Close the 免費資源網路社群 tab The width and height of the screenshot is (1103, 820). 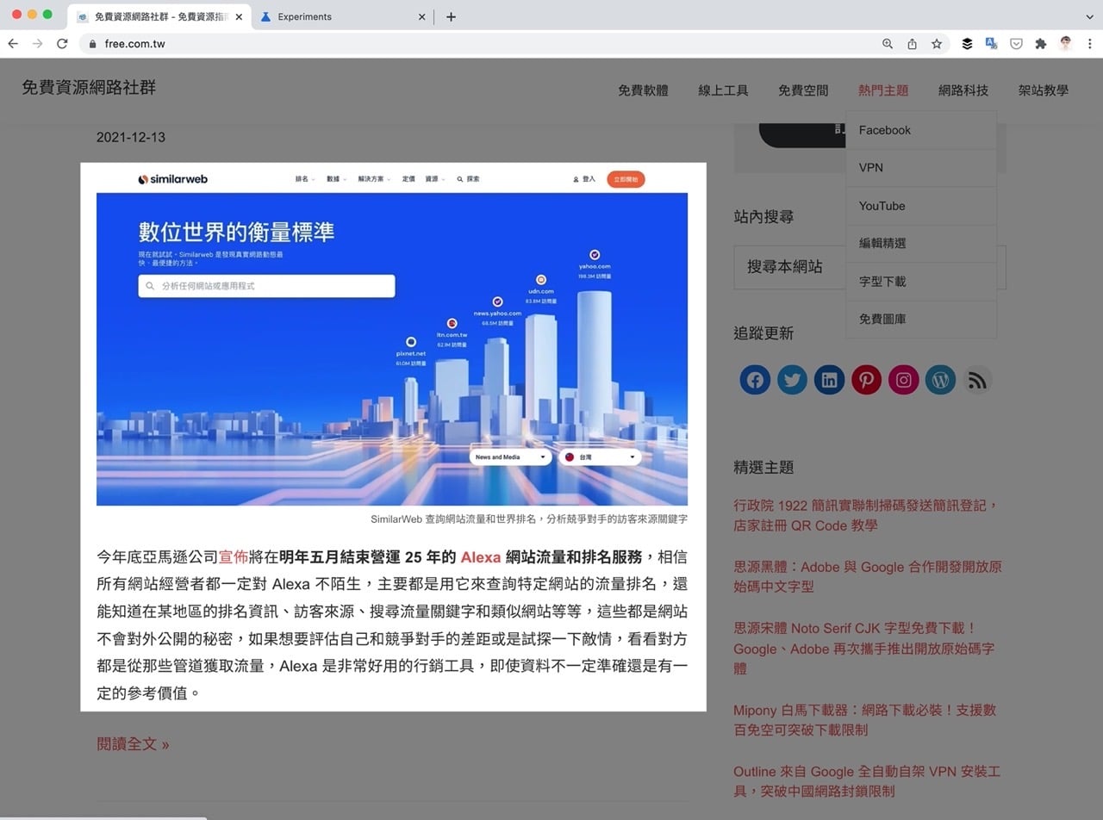[239, 16]
